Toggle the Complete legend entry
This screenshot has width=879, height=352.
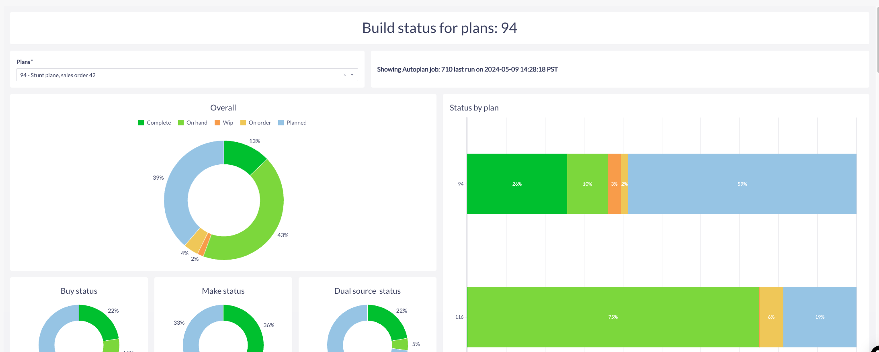click(x=155, y=123)
